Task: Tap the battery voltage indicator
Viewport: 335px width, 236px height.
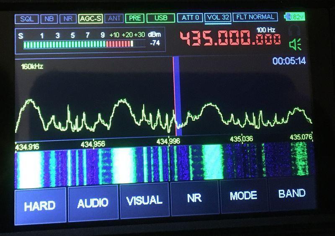Action: 295,17
